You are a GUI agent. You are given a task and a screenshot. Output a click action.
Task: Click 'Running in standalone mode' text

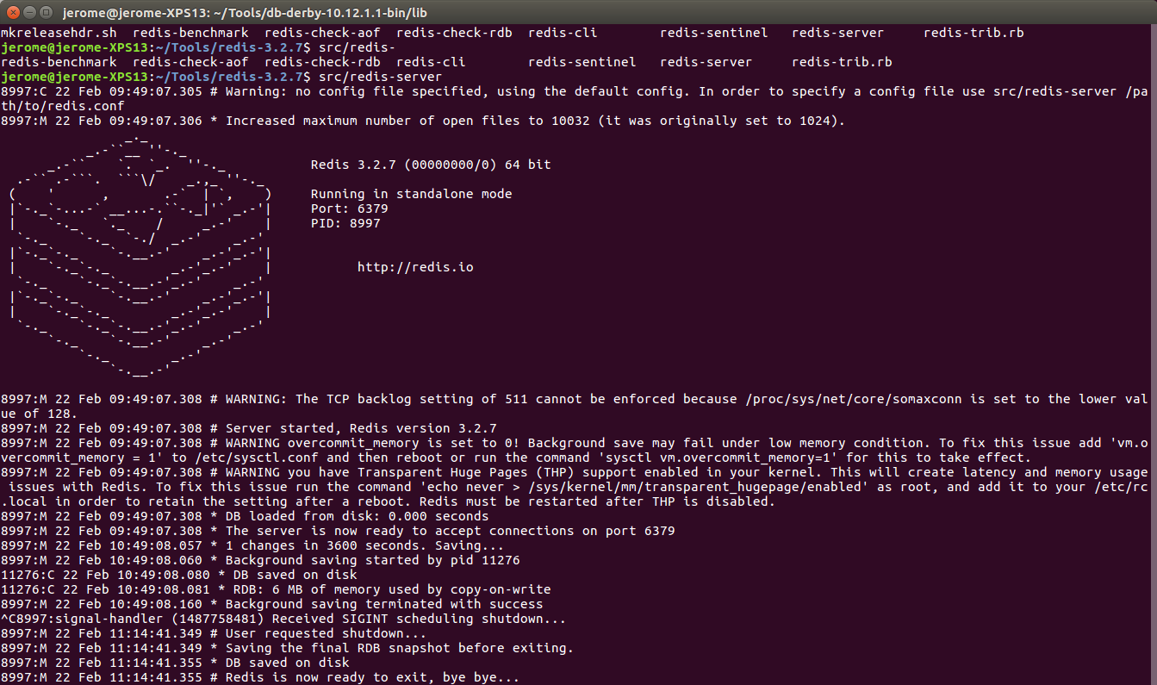[x=411, y=194]
